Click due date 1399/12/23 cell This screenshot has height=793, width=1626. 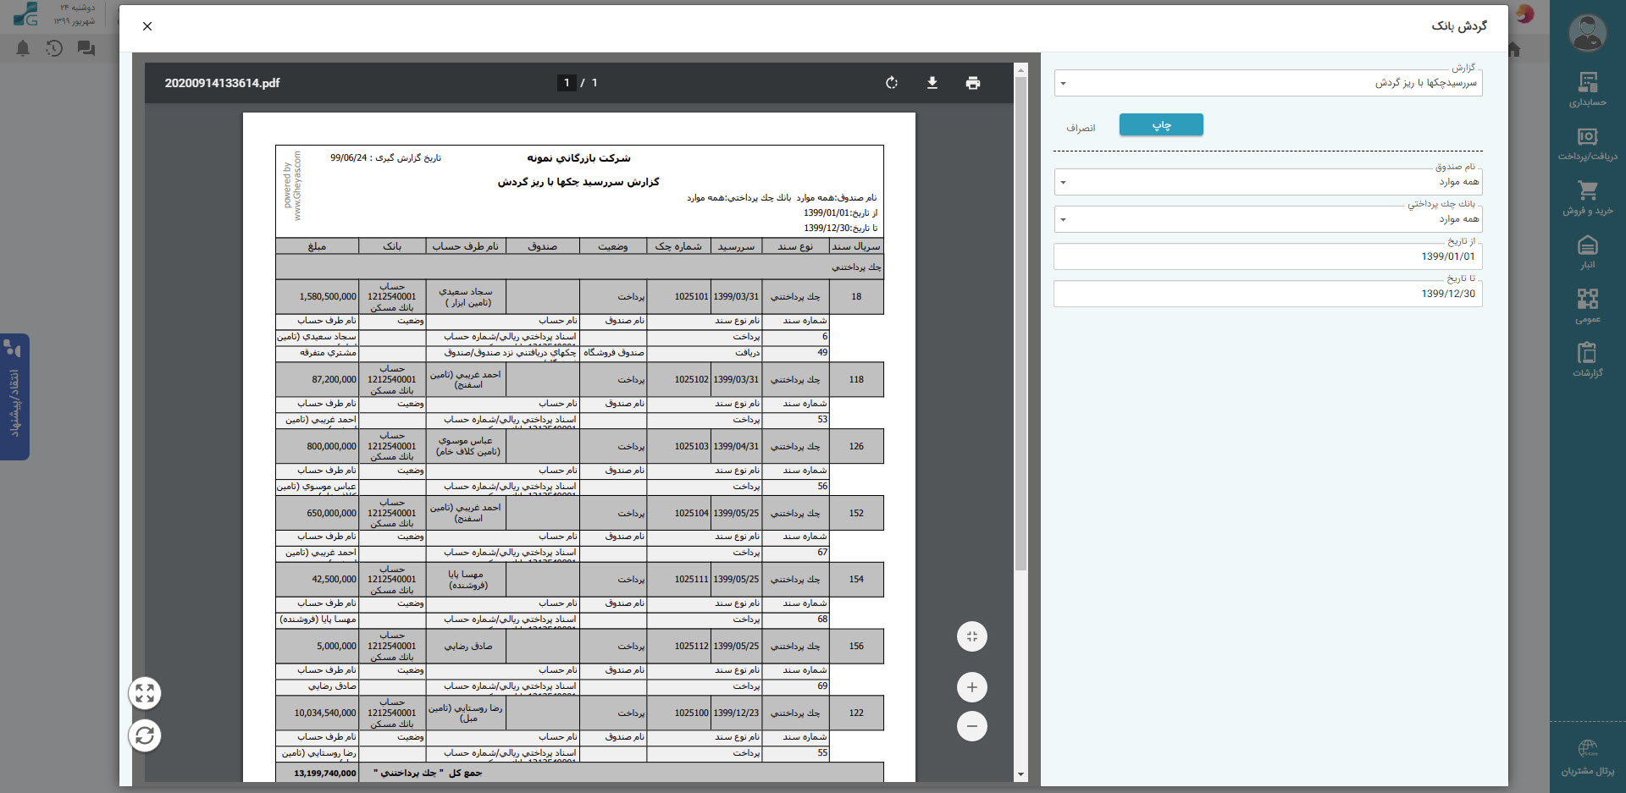click(736, 713)
